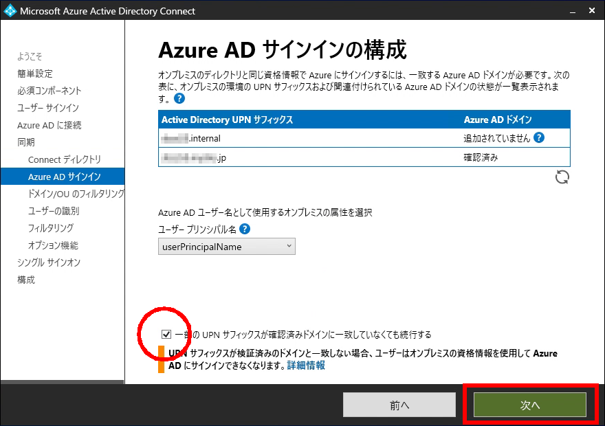Click Active Directory UPN サフィックス column header
The height and width of the screenshot is (426, 605).
(228, 120)
